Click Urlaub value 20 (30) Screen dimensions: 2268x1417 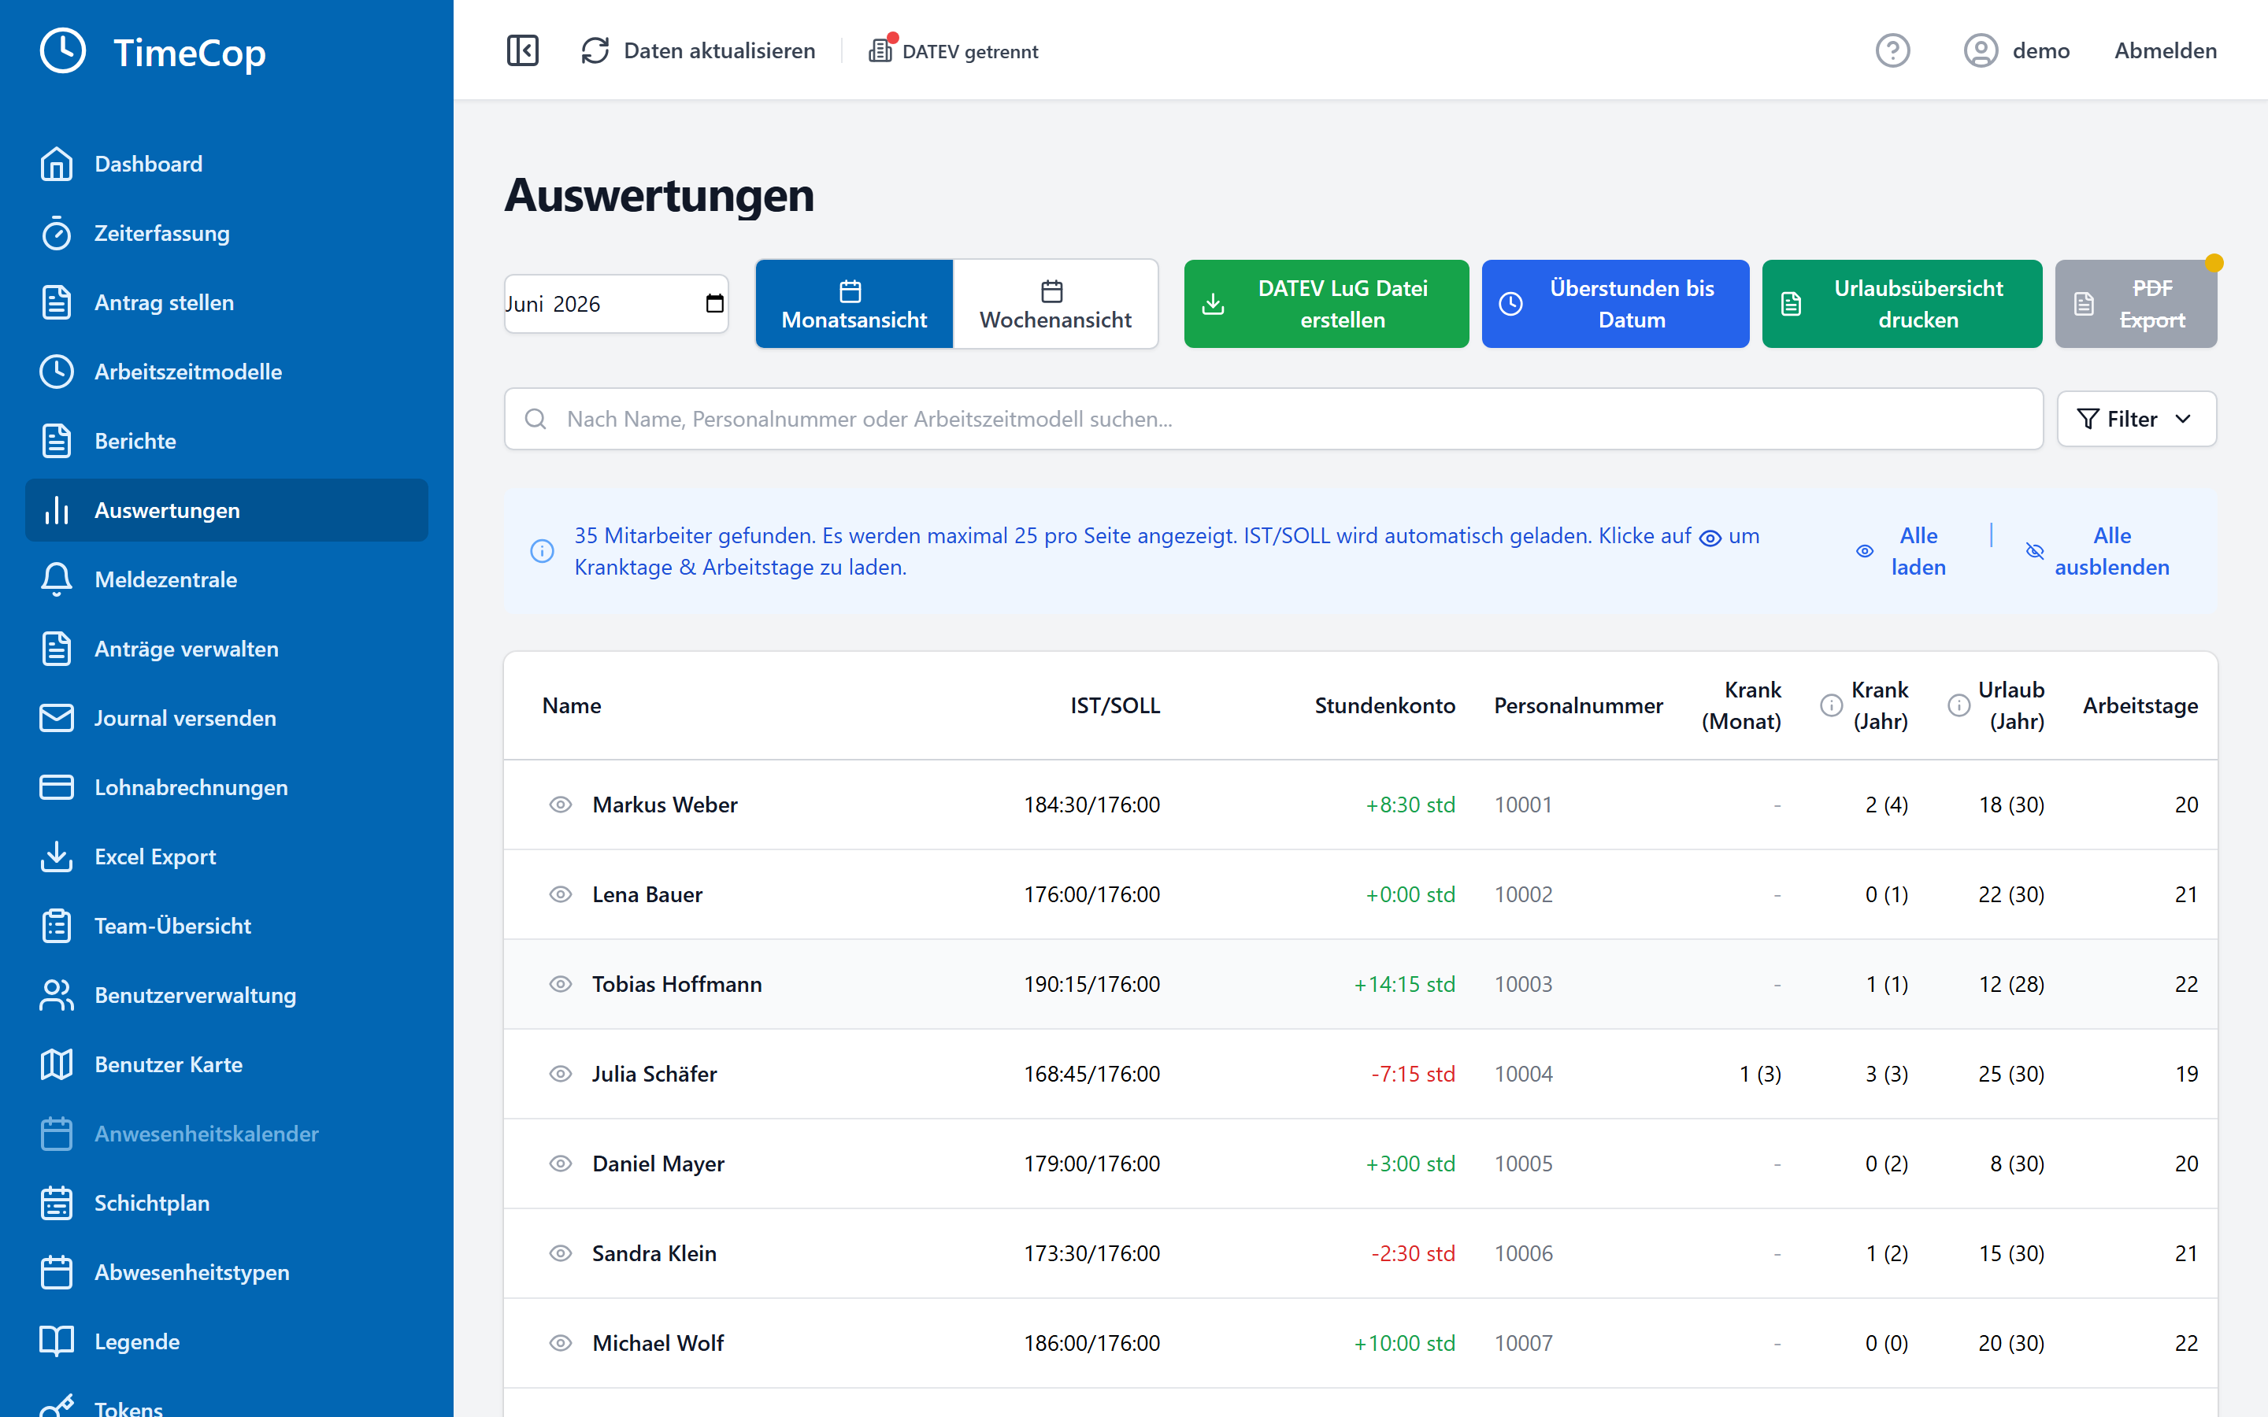(x=2011, y=1343)
